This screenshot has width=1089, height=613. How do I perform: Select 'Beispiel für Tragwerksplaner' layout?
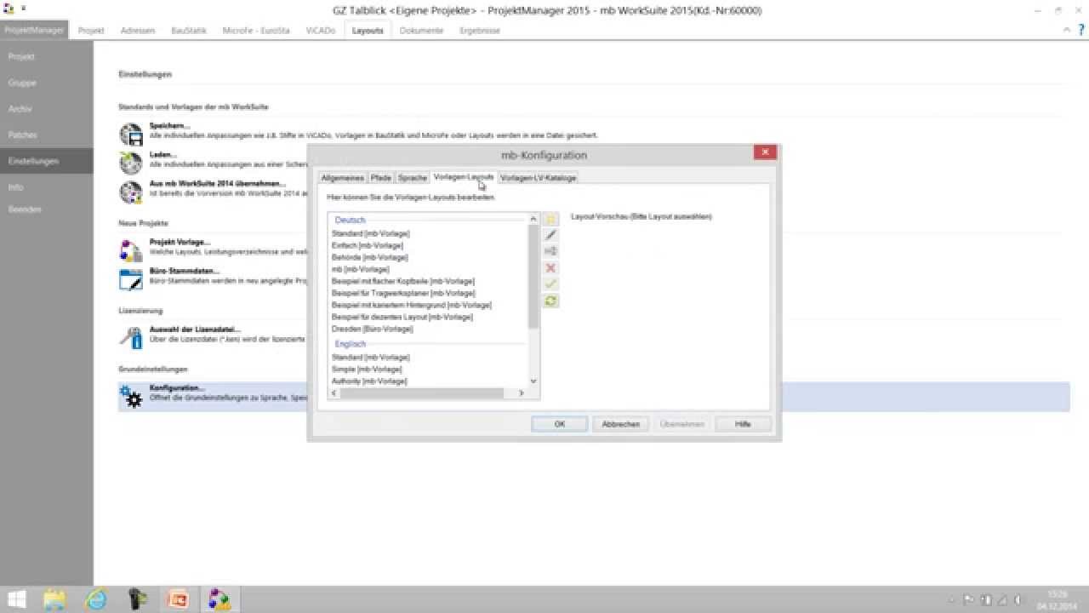tap(403, 293)
